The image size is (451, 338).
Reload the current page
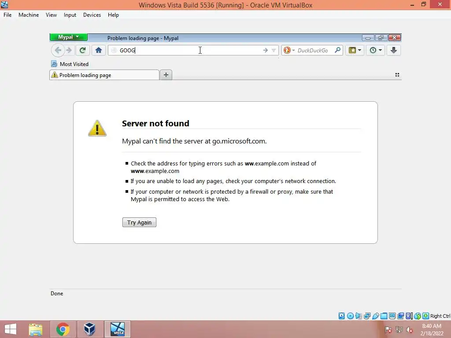pyautogui.click(x=82, y=50)
